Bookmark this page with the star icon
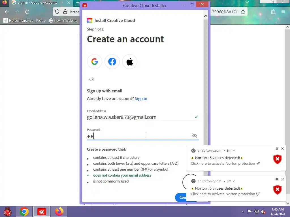The height and width of the screenshot is (217, 290). coord(243,12)
